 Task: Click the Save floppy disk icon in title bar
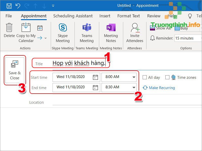coord(9,6)
